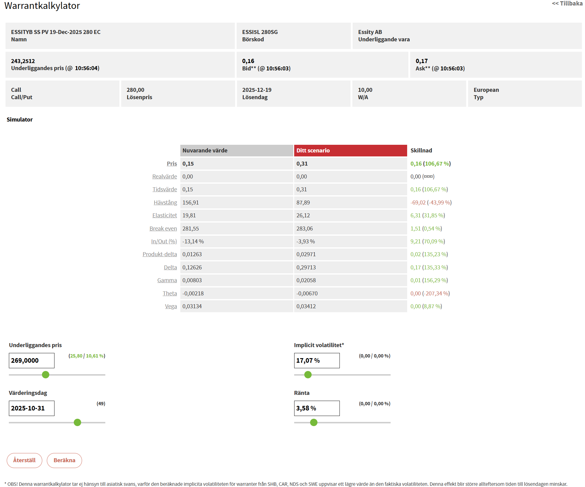Edit the Värderingsdag date field
This screenshot has width=585, height=487.
pyautogui.click(x=32, y=408)
